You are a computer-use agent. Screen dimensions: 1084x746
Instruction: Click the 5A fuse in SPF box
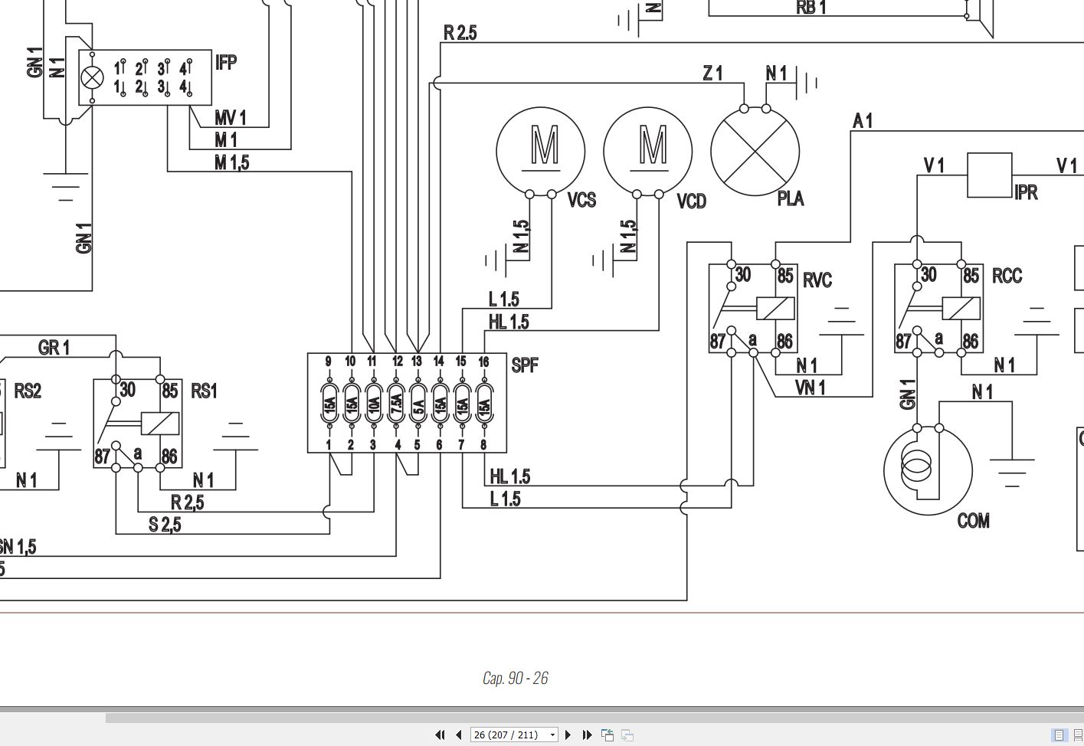click(x=418, y=403)
